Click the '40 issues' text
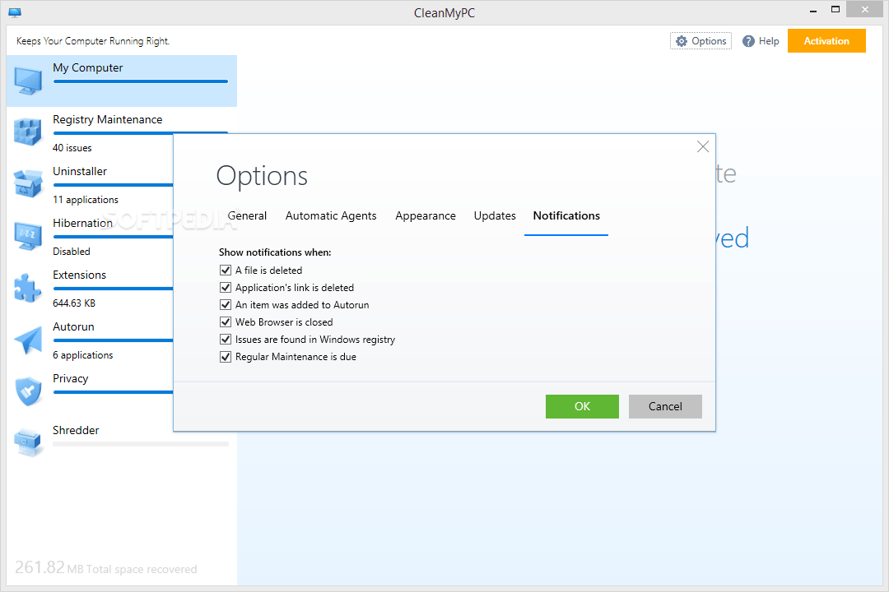The image size is (889, 592). click(72, 148)
